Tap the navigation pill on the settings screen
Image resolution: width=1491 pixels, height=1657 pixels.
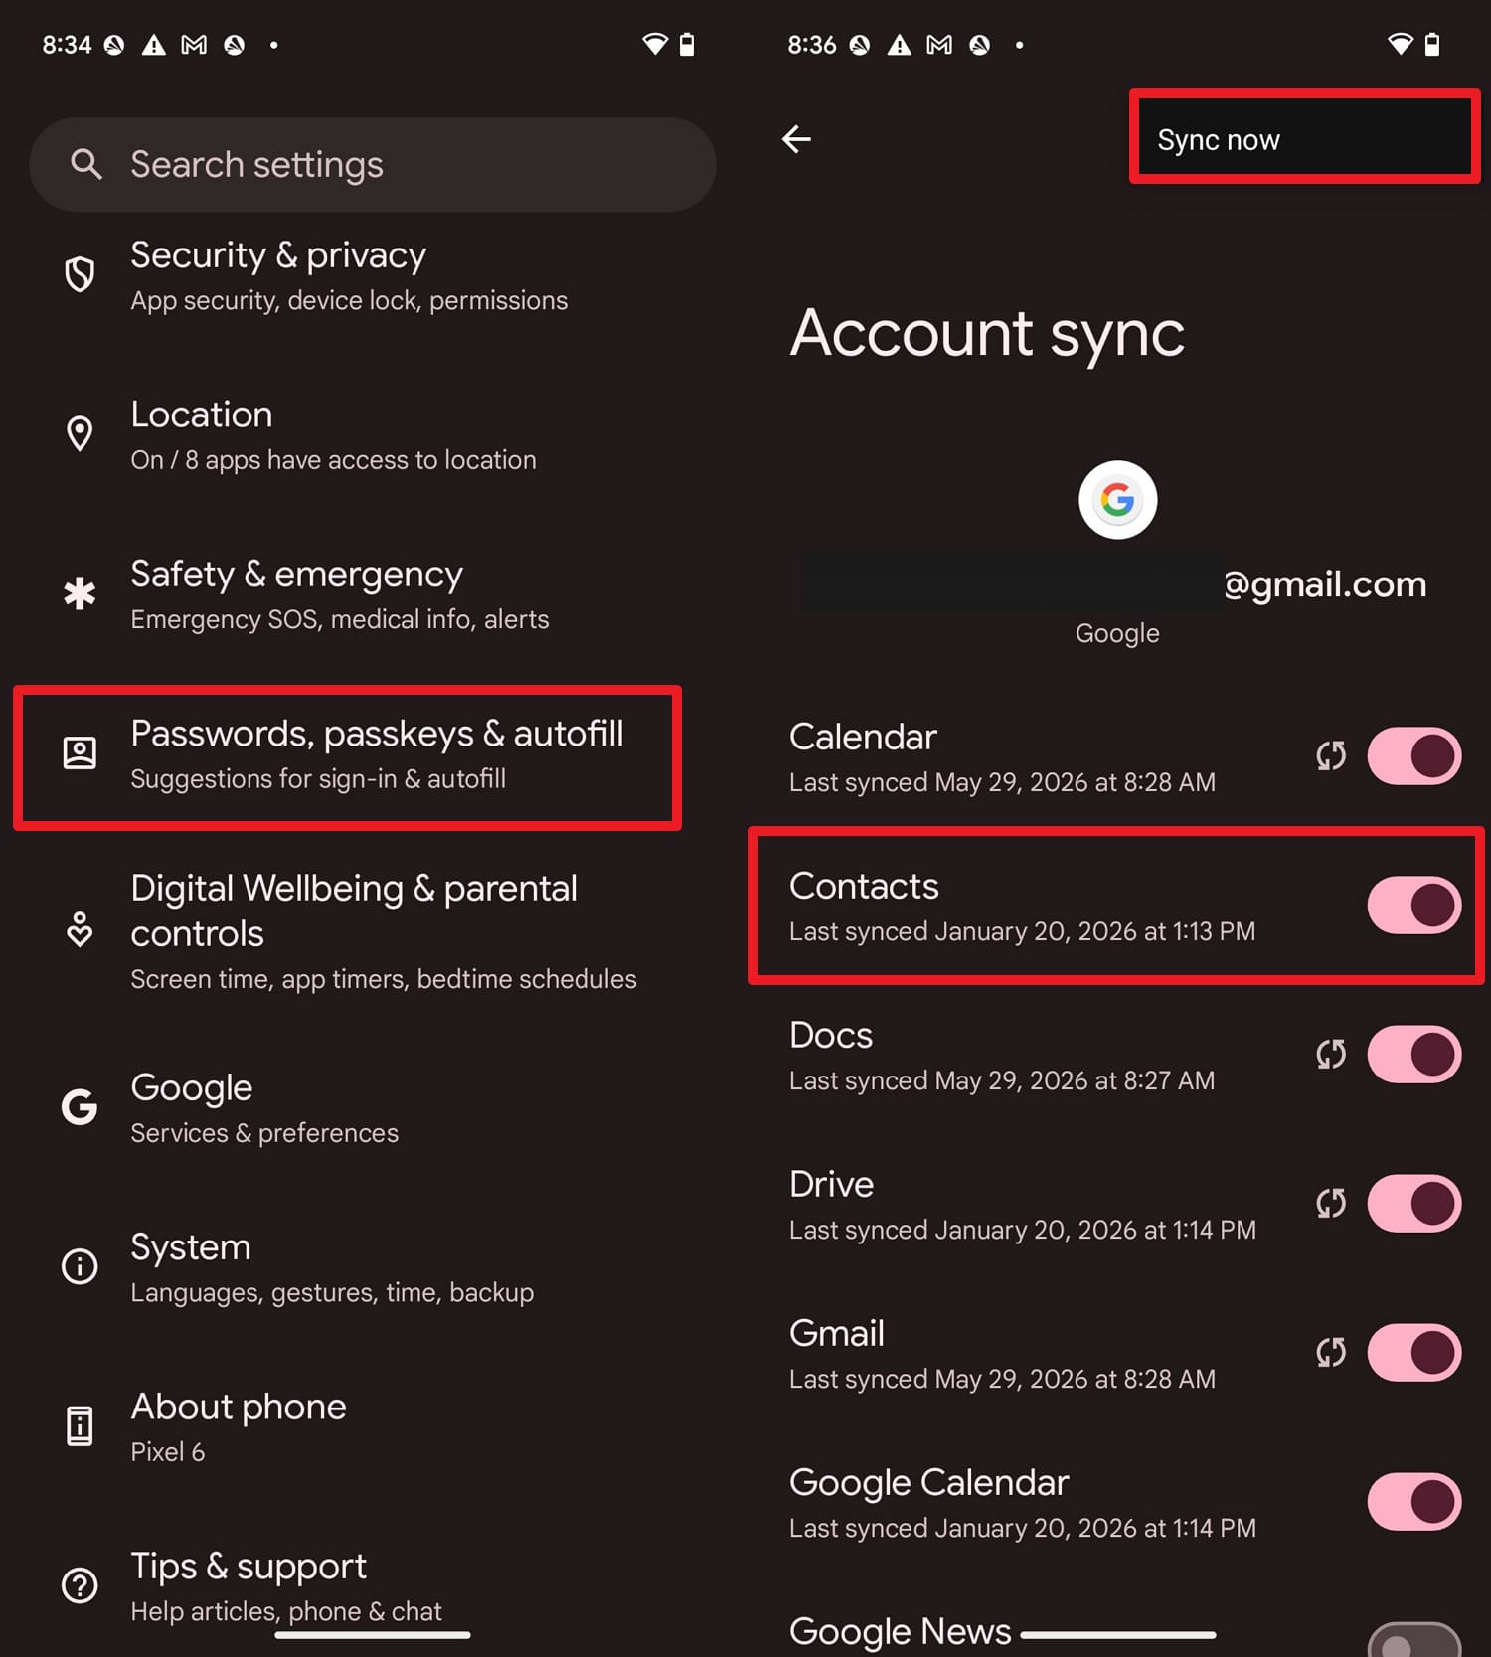coord(373,1634)
